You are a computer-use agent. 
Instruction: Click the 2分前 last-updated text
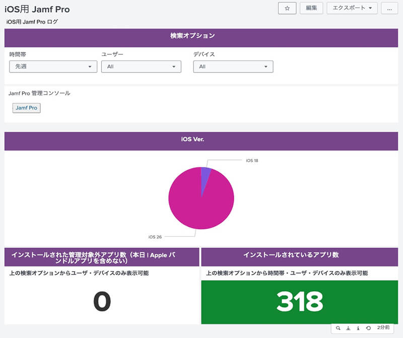pyautogui.click(x=383, y=327)
